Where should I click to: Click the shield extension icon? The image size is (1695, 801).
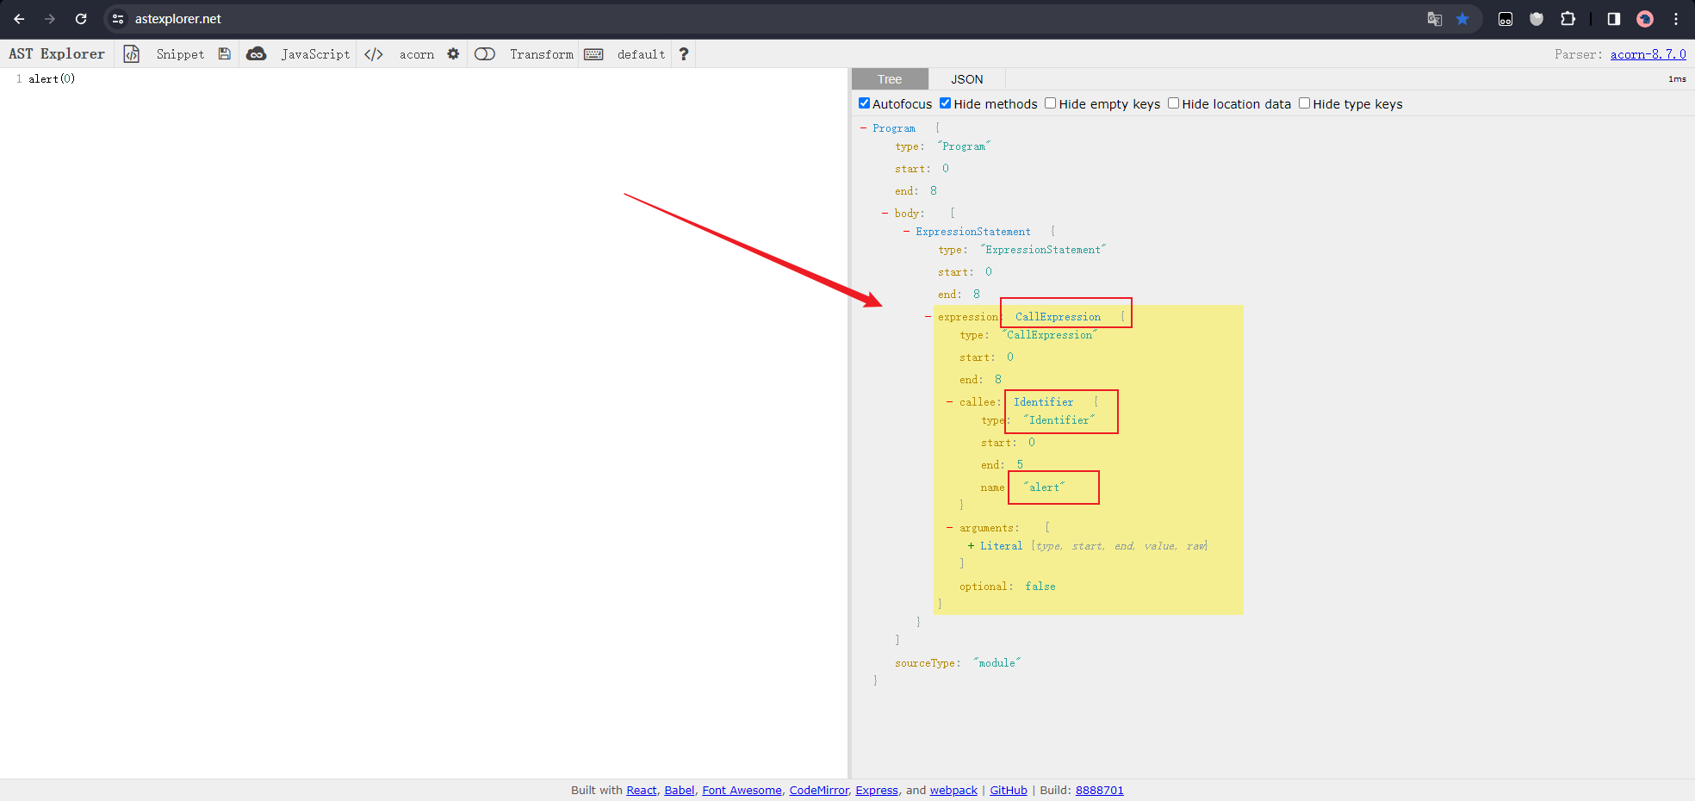point(1537,19)
